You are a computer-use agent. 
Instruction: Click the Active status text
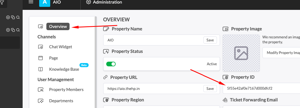(x=212, y=64)
